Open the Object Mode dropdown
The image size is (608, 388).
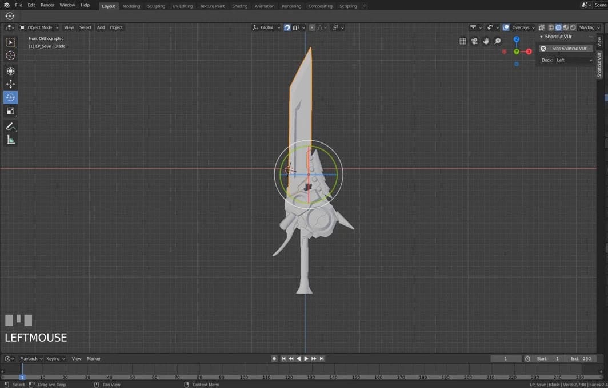click(x=39, y=27)
